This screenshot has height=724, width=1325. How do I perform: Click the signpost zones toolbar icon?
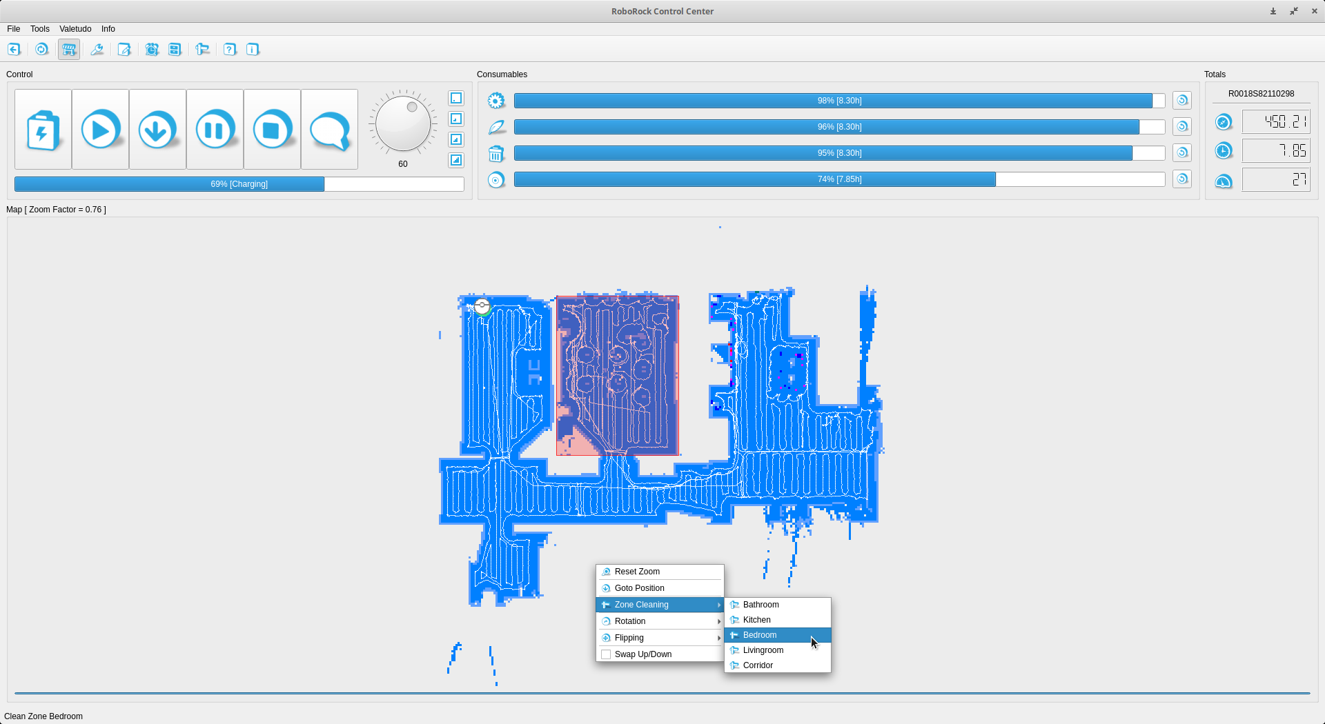(202, 49)
